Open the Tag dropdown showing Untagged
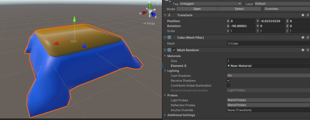Viewport: 310px width, 120px height. coord(211,4)
